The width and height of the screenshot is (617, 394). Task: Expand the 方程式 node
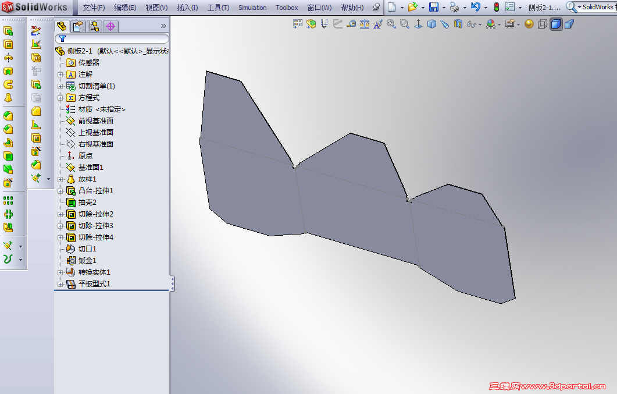(x=60, y=98)
